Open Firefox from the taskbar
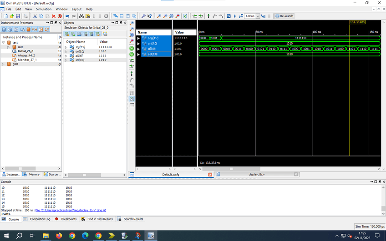 coord(59,236)
